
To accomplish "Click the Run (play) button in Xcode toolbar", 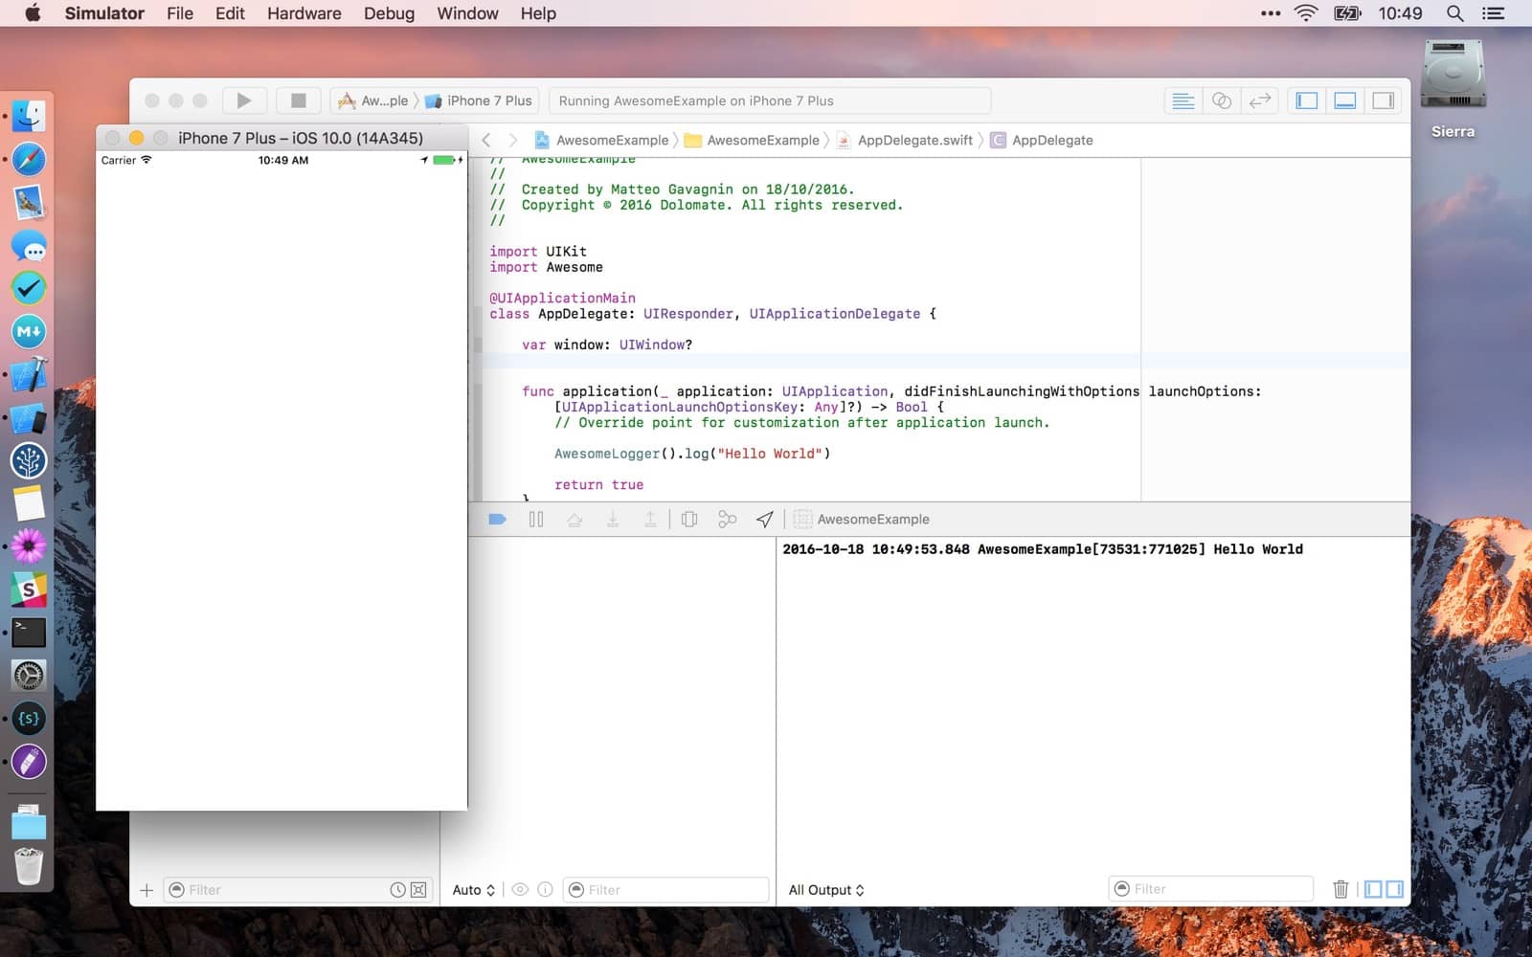I will 243,100.
